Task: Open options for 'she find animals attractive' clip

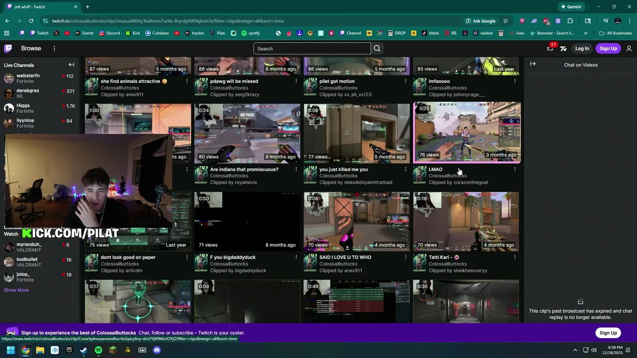Action: pos(187,81)
